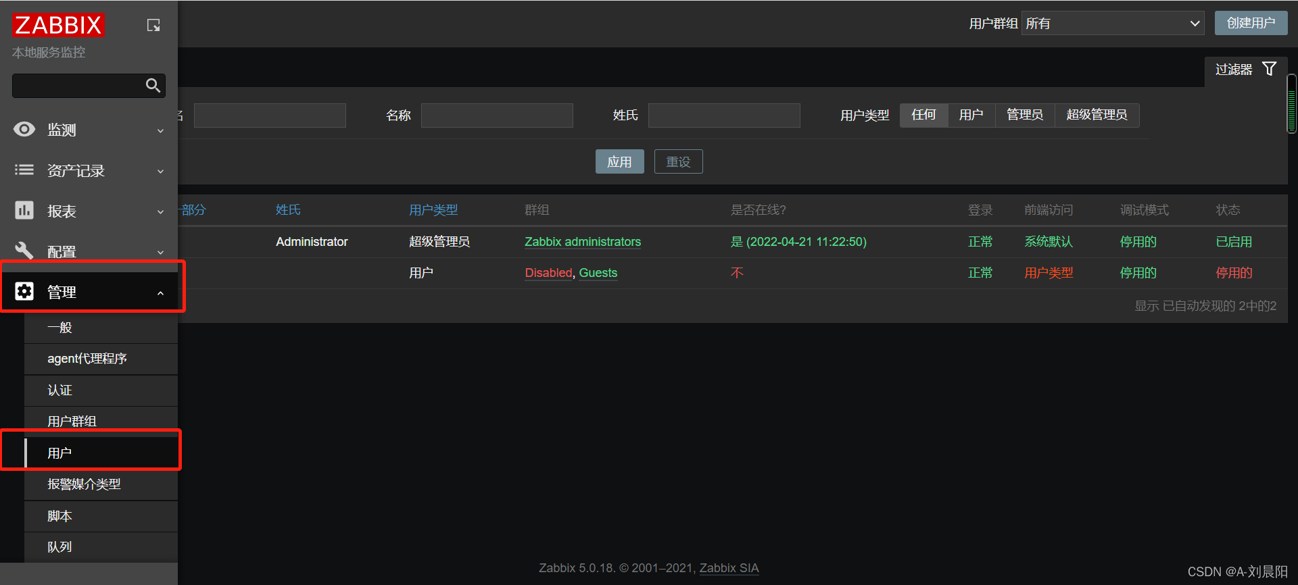The image size is (1298, 585).
Task: Open the 认证 submenu item
Action: tap(101, 390)
